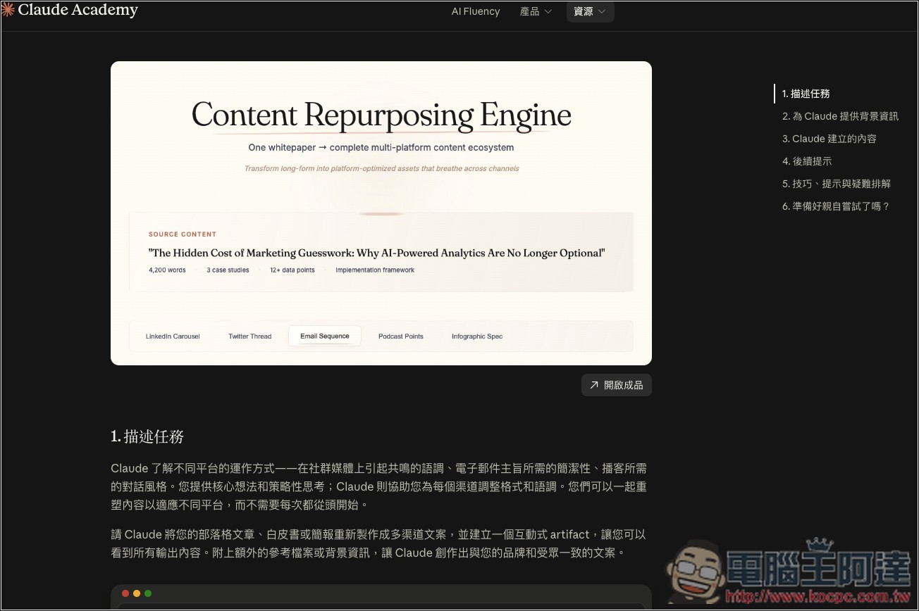Click the arrow icon on 開啟成品 button

pos(594,385)
